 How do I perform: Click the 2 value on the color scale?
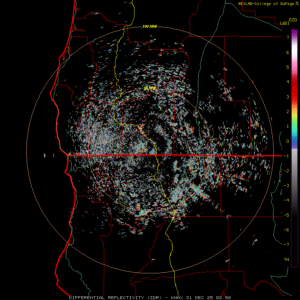click(x=288, y=112)
